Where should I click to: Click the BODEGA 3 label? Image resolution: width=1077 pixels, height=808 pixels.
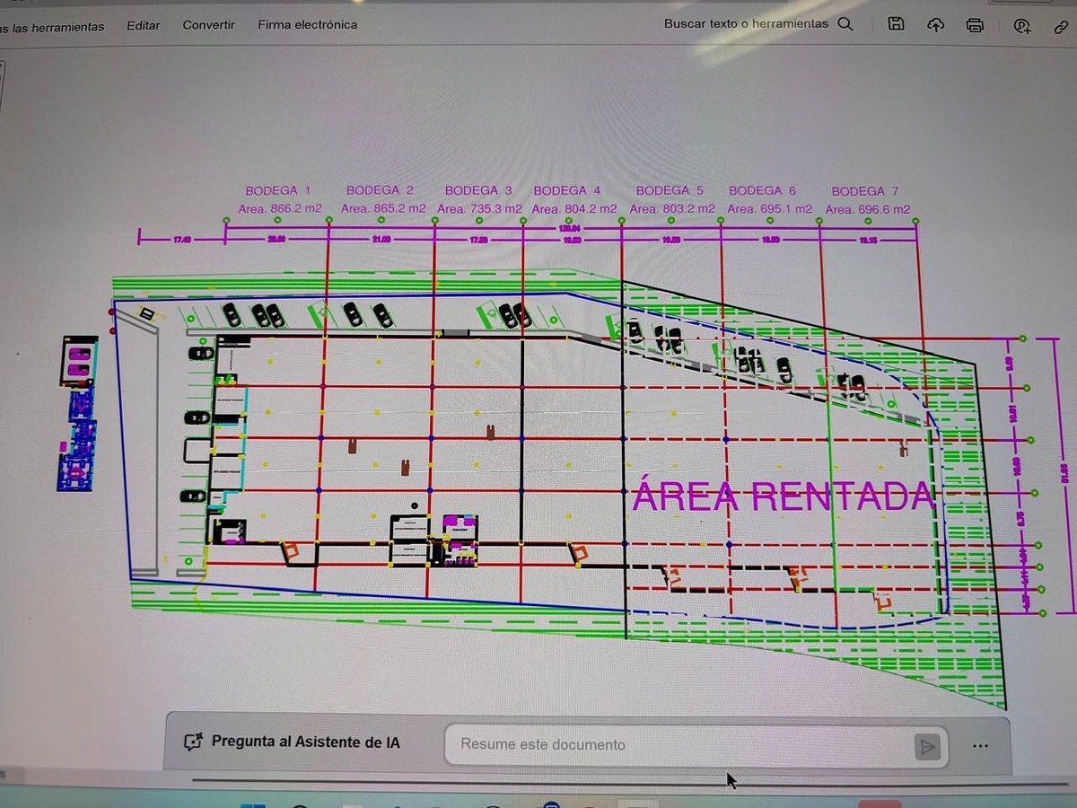click(478, 190)
